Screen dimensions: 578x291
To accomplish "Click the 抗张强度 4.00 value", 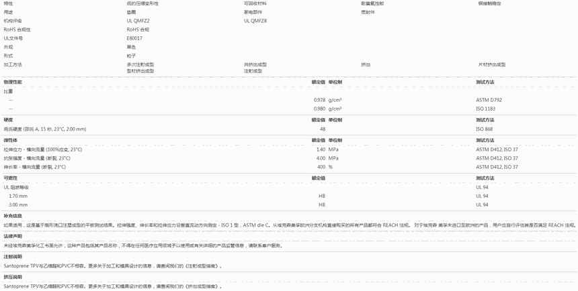I will [x=321, y=158].
